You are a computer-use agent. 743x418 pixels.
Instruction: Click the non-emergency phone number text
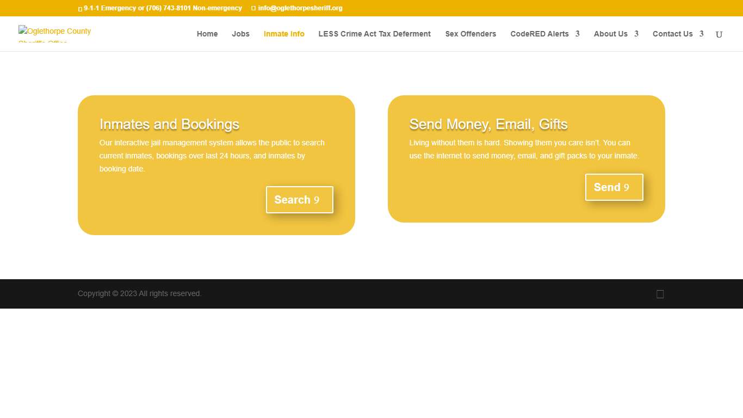coord(194,8)
